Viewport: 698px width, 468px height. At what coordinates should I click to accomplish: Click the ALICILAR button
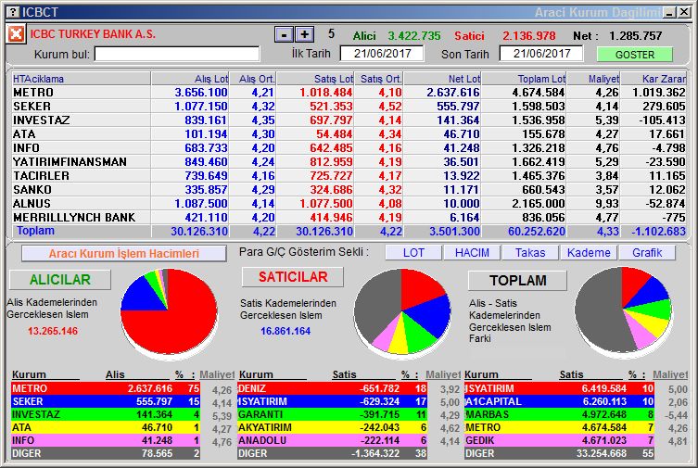click(60, 279)
